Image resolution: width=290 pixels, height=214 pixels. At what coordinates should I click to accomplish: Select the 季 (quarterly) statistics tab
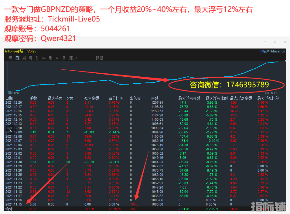37,58
